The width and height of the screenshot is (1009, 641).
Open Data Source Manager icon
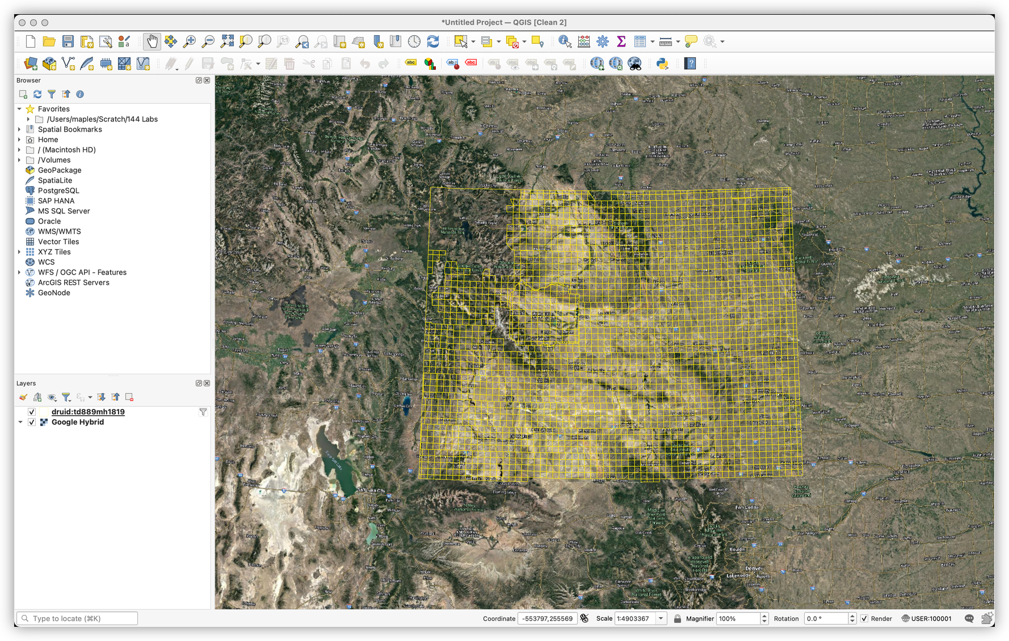[31, 64]
